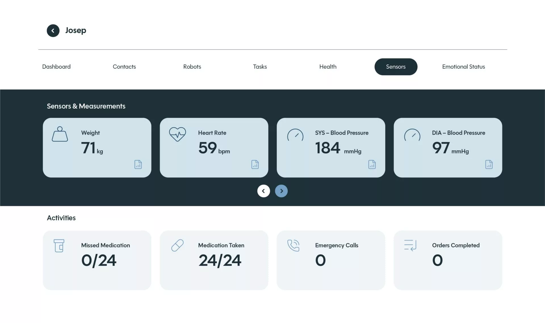This screenshot has width=545, height=323.
Task: Click the back arrow next to Josep
Action: (53, 31)
